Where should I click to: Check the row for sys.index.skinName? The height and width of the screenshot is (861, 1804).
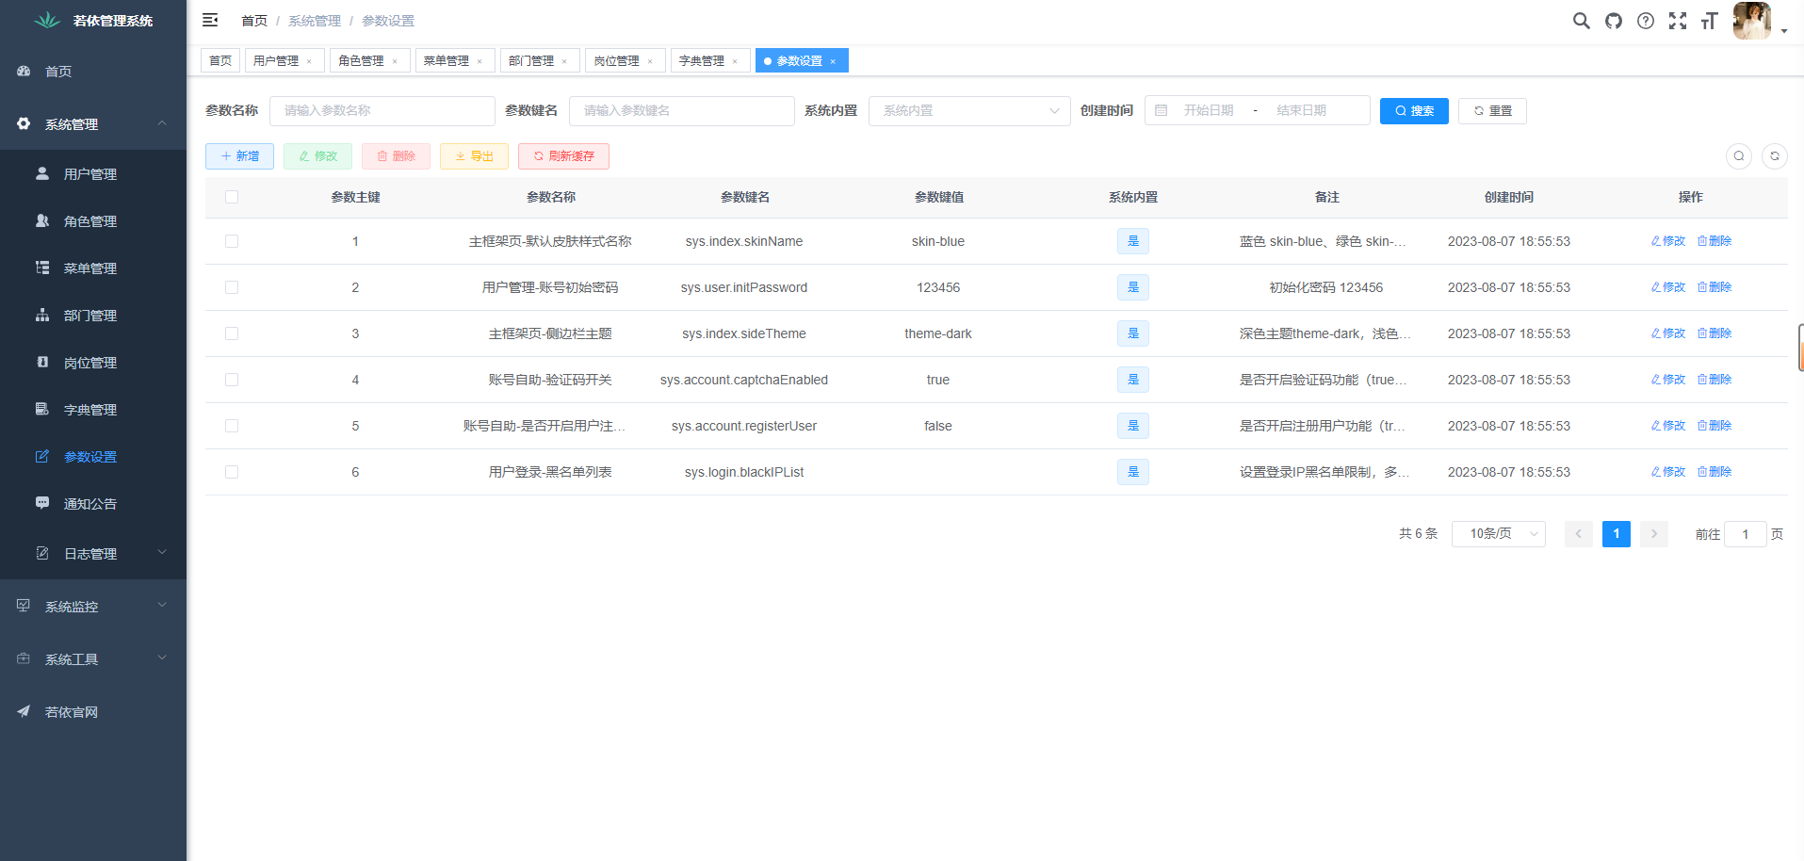pyautogui.click(x=232, y=241)
